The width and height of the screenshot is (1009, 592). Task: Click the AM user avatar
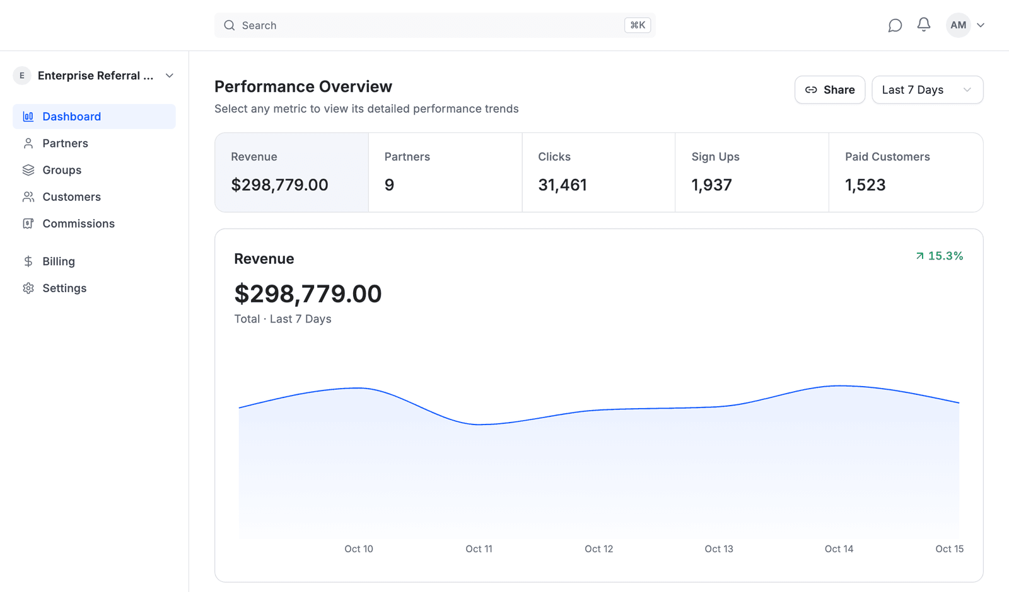click(x=958, y=25)
